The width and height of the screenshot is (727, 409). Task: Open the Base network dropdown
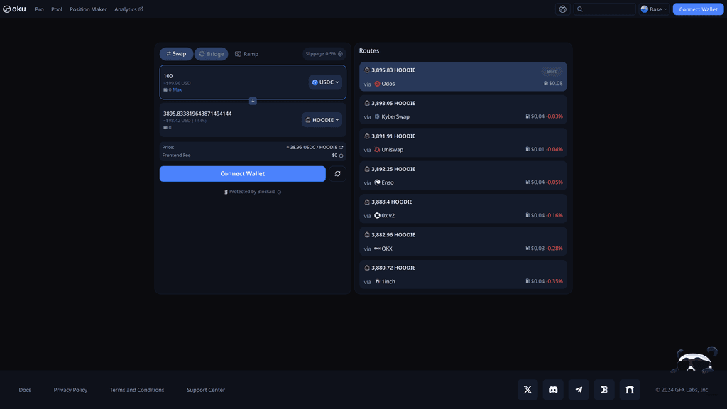click(654, 9)
